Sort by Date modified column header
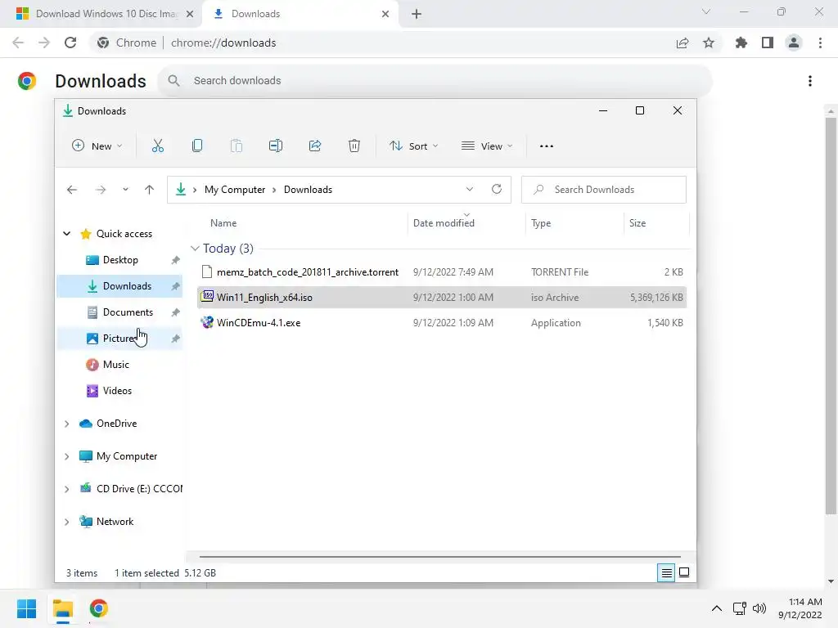The image size is (838, 628). click(x=444, y=223)
